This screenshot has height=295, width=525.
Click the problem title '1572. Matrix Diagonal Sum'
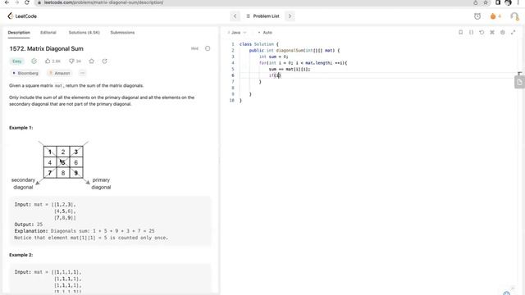[47, 48]
